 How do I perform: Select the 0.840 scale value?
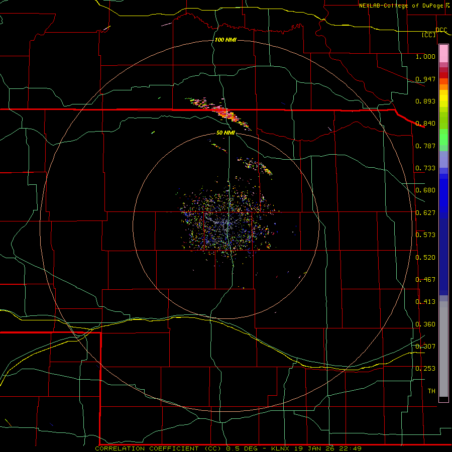425,124
